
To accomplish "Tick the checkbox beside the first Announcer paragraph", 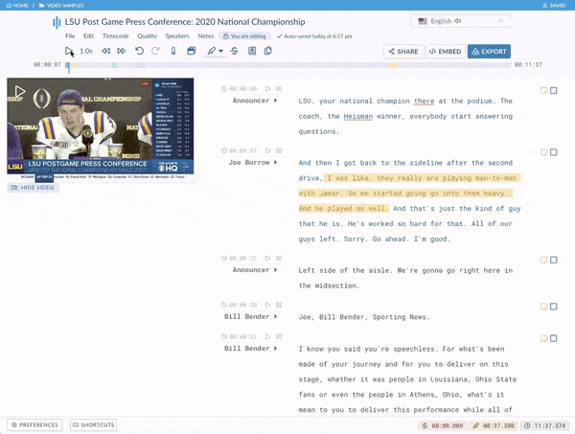I will point(554,90).
